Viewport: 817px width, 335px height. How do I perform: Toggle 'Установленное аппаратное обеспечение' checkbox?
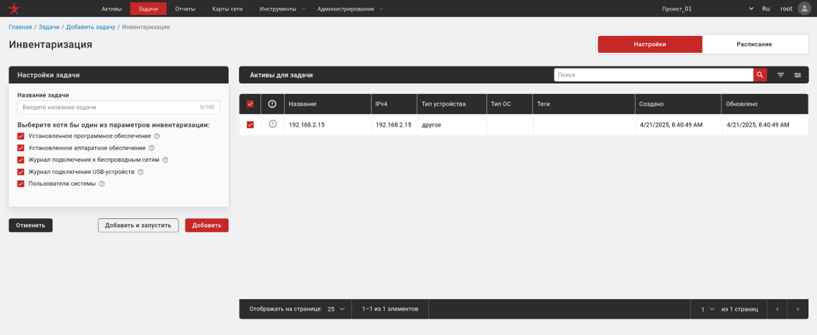click(21, 148)
